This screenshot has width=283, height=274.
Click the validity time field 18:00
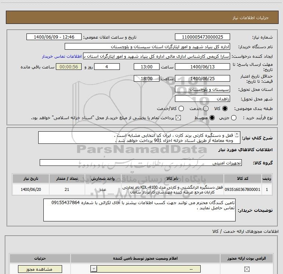click(x=147, y=78)
